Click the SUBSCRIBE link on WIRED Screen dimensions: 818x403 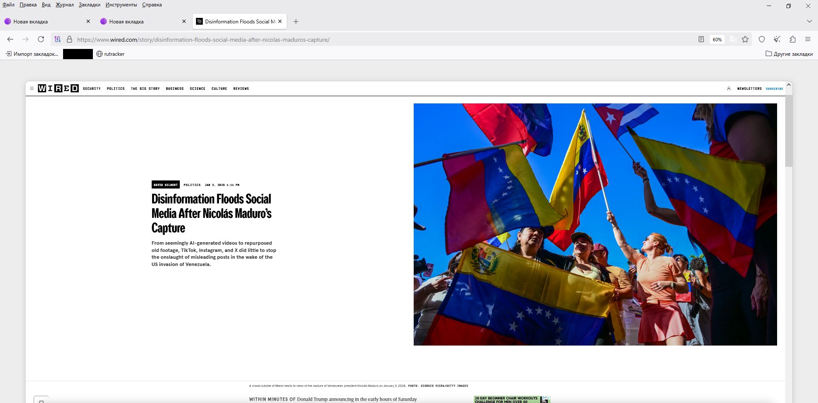[x=774, y=89]
